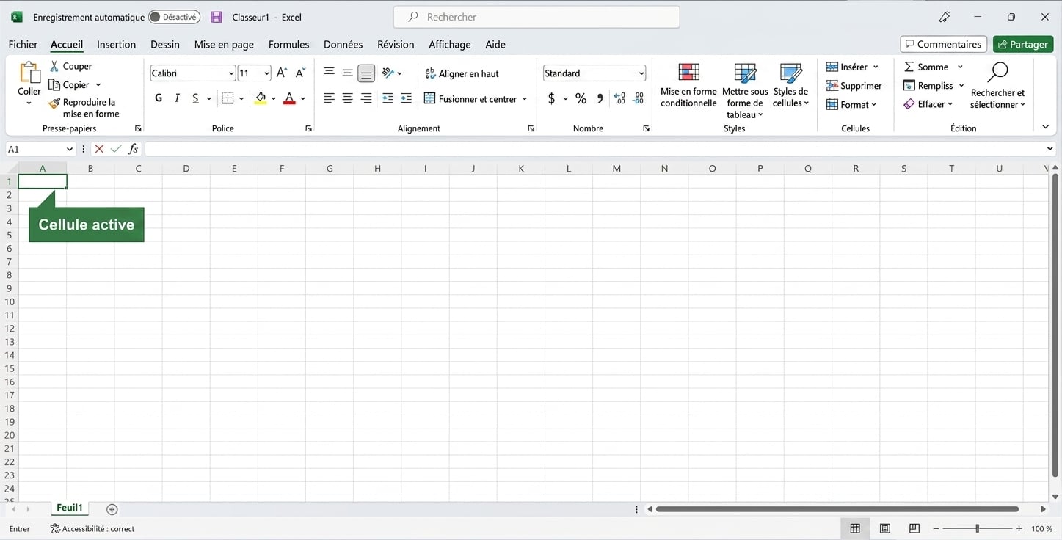Toggle Enregistrement automatique switch
Image resolution: width=1062 pixels, height=540 pixels.
coord(174,17)
